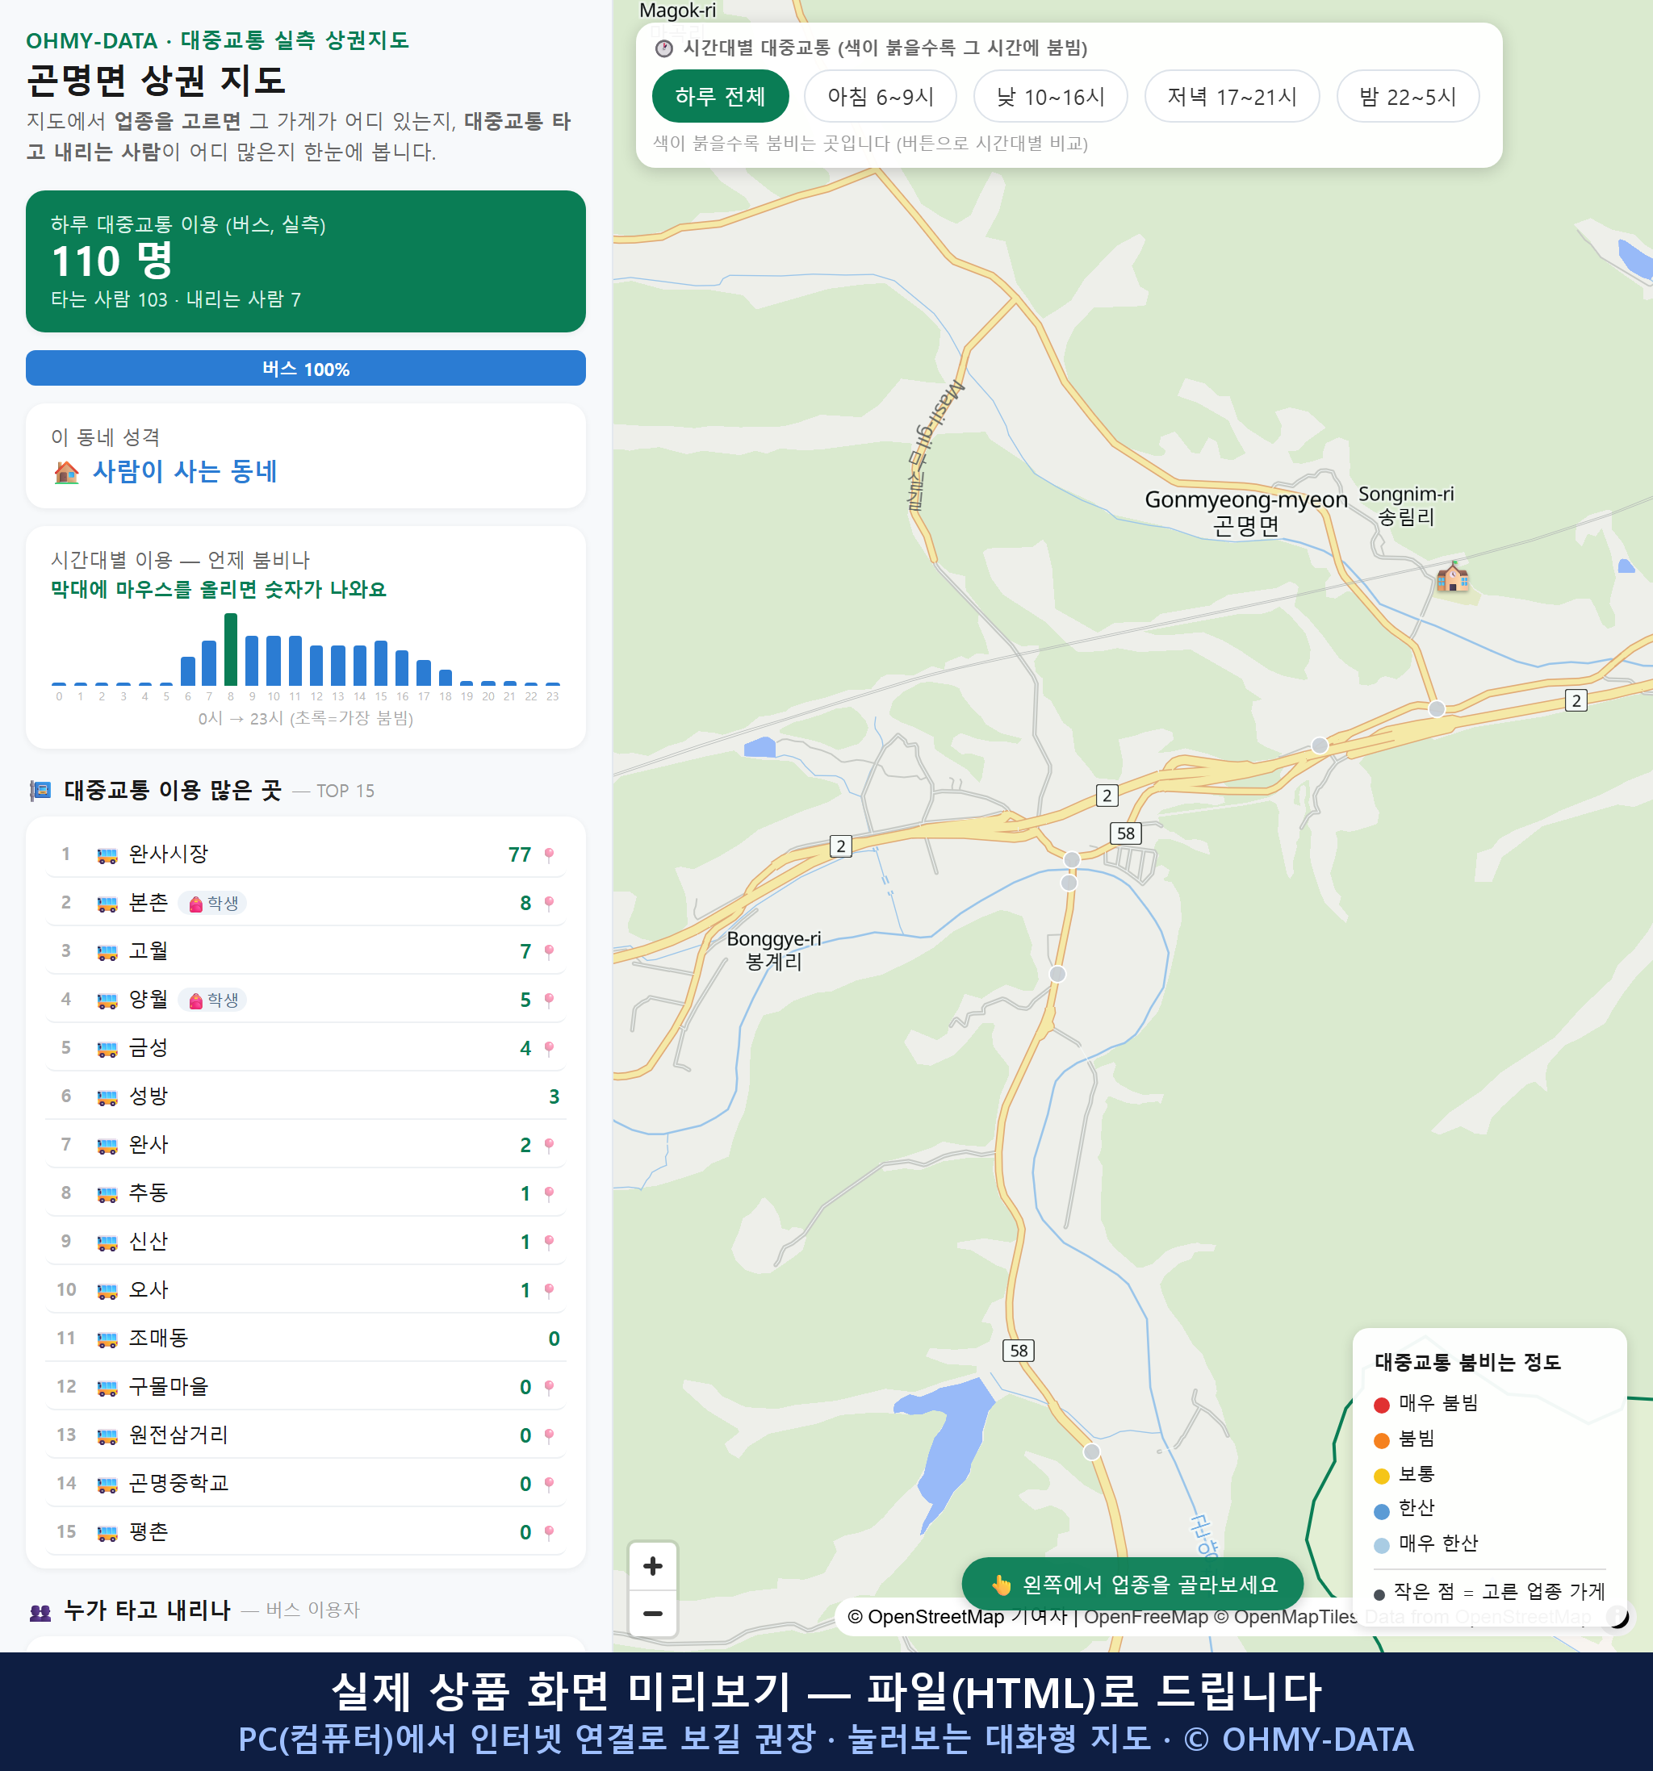Click the map pin next to 구몰마을

pyautogui.click(x=549, y=1387)
